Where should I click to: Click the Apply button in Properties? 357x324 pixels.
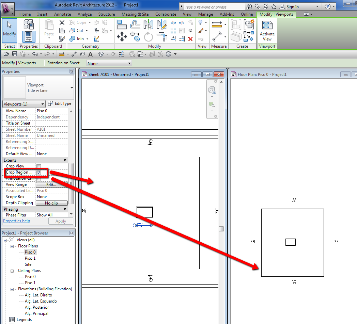pyautogui.click(x=61, y=221)
